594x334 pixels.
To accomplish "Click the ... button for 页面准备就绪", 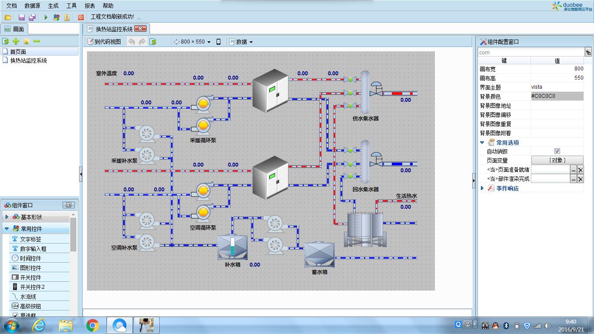I will [574, 170].
